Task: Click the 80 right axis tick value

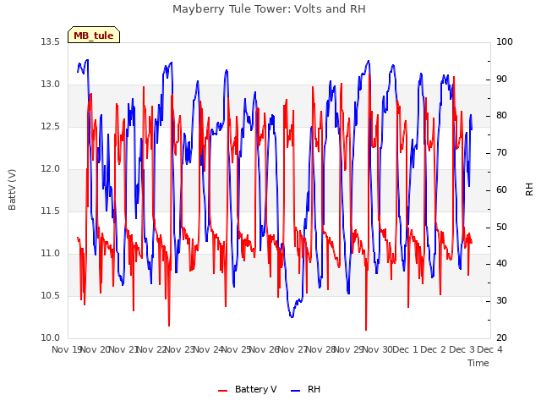Action: 501,116
